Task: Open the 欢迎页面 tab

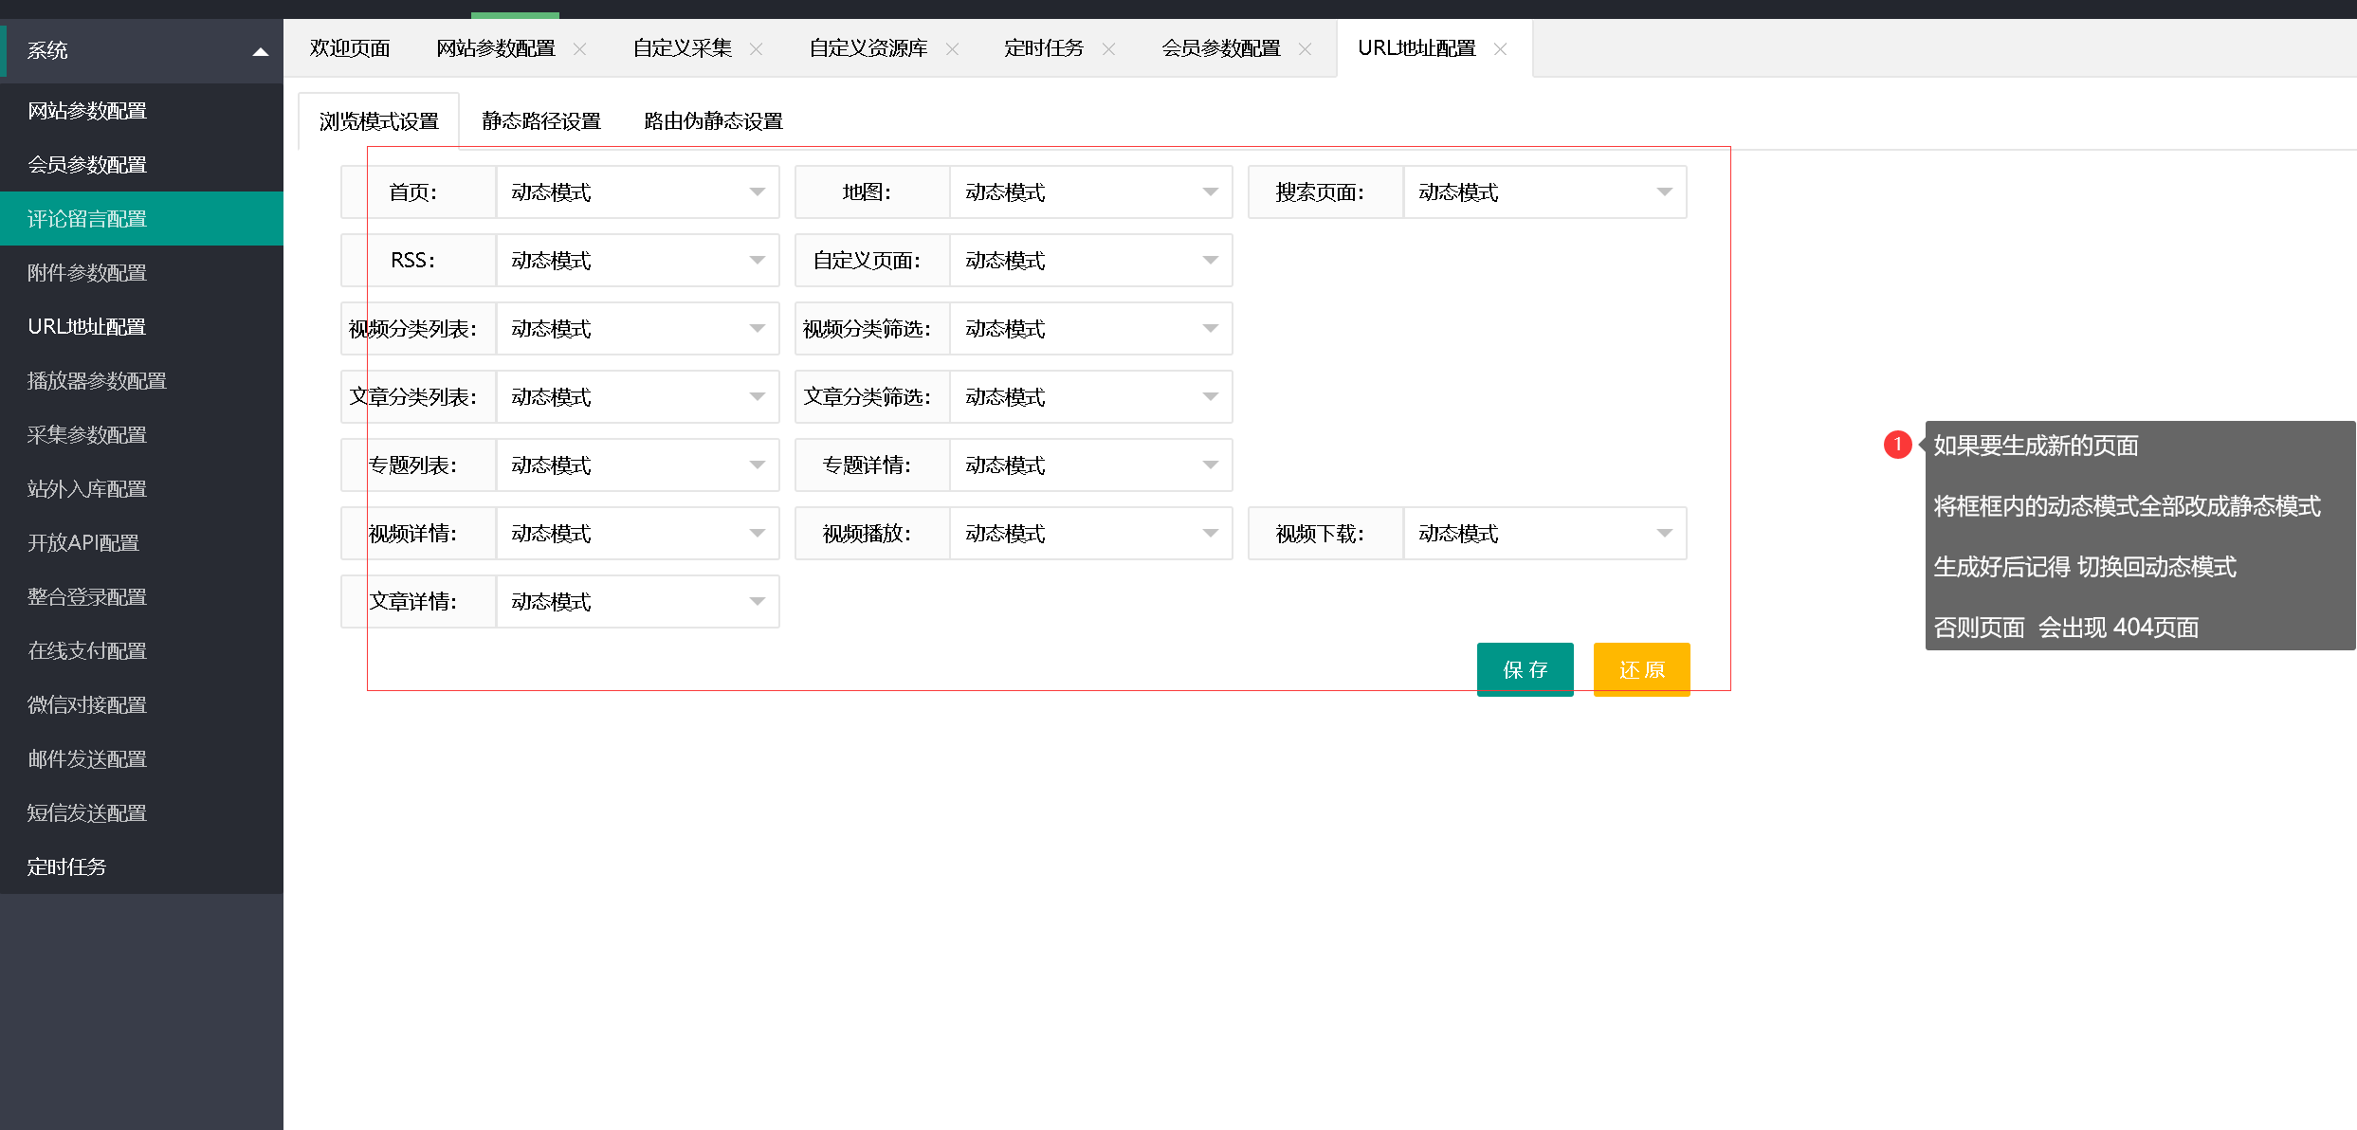Action: [x=350, y=48]
